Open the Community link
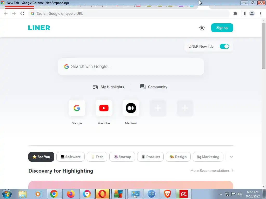Screen dimensions: 266x199 [154, 87]
